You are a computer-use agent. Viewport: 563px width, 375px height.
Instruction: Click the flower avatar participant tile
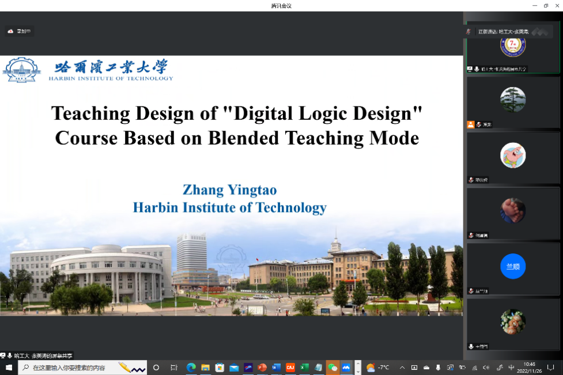click(x=512, y=321)
